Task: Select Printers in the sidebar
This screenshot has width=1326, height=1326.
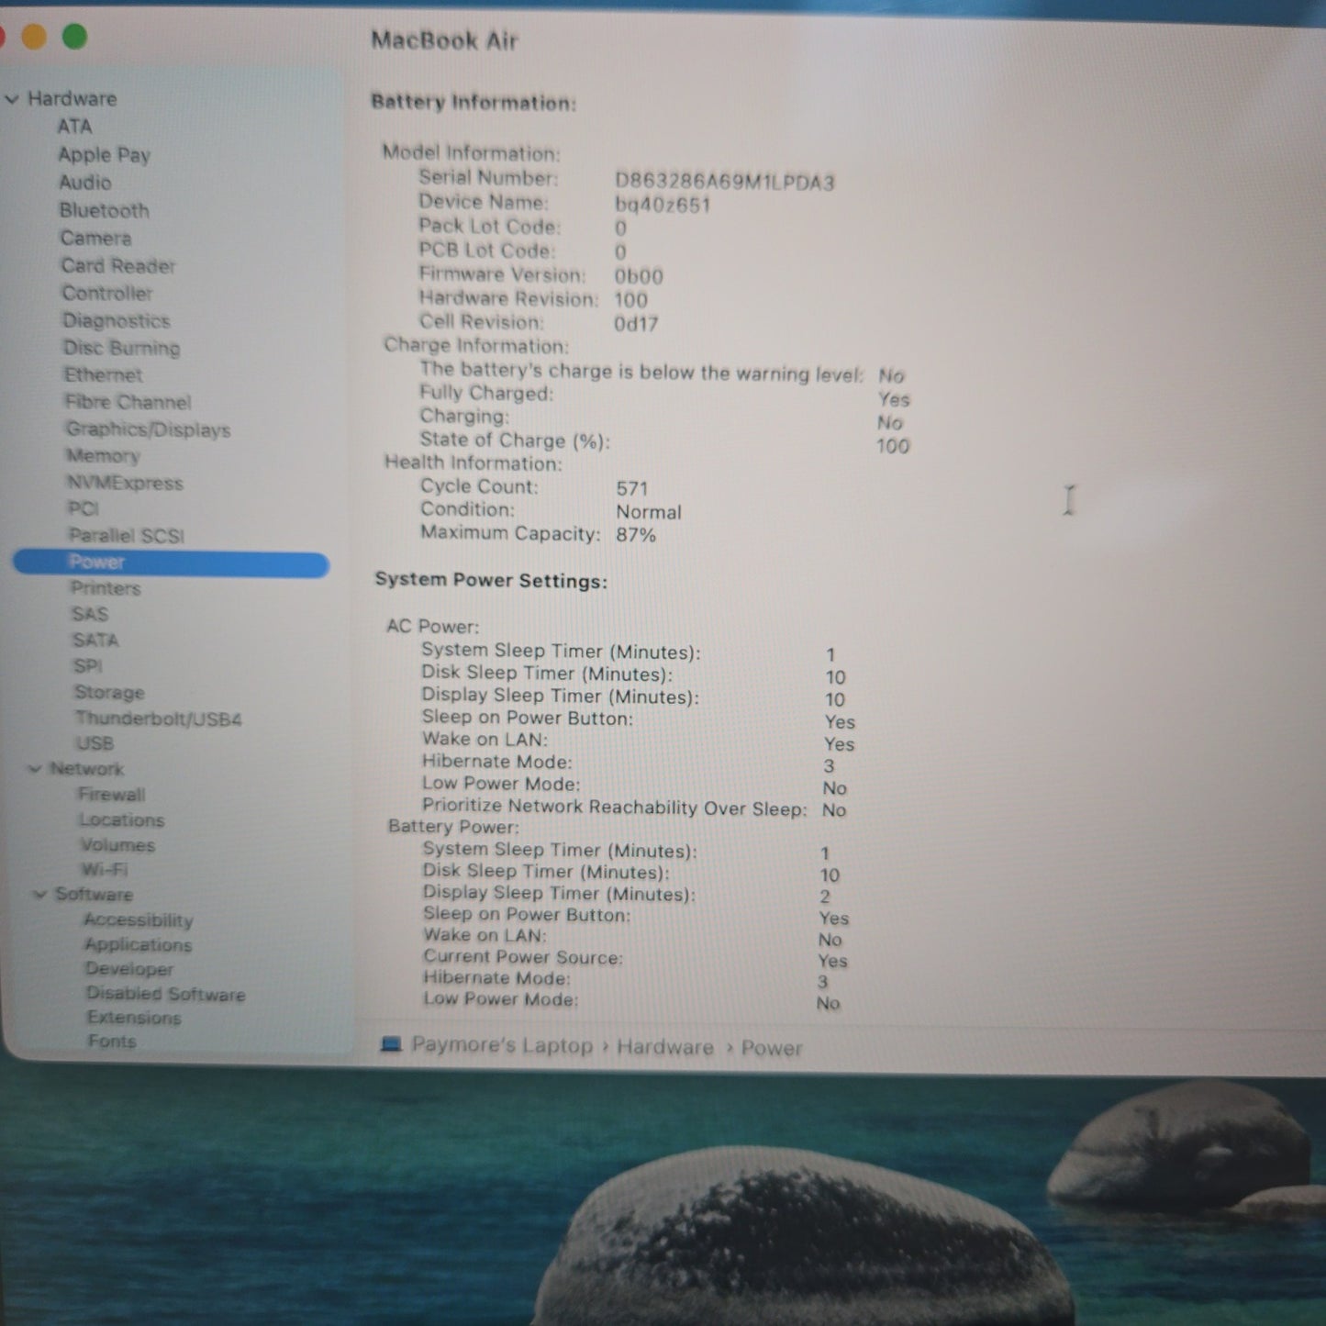Action: click(106, 588)
